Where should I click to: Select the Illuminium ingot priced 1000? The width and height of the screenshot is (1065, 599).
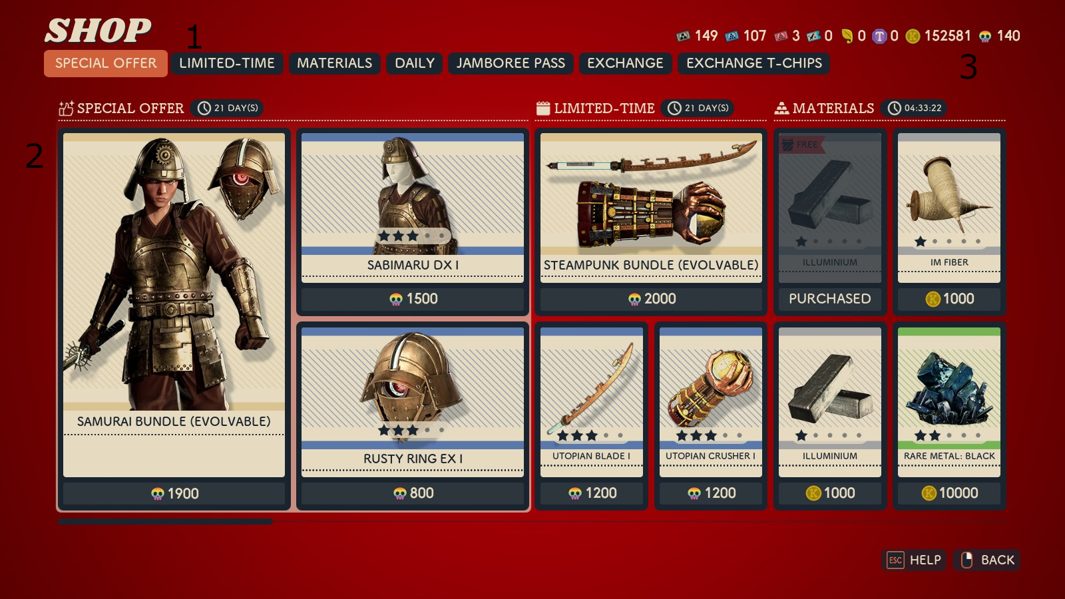click(830, 417)
